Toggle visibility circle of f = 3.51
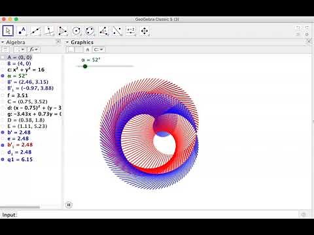Image resolution: width=314 pixels, height=235 pixels. [x=3, y=95]
